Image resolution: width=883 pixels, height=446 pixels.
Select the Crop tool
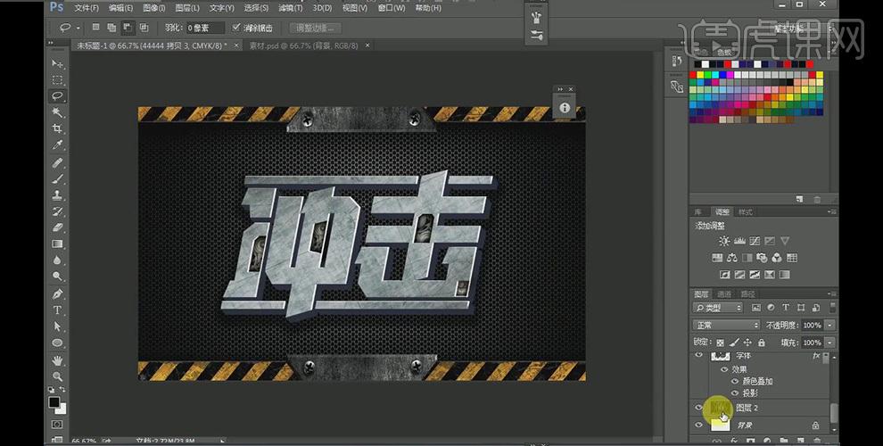pyautogui.click(x=57, y=129)
